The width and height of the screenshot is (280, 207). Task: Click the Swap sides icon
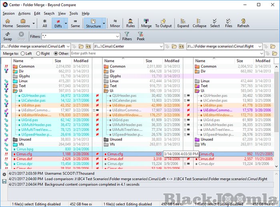[8, 36]
